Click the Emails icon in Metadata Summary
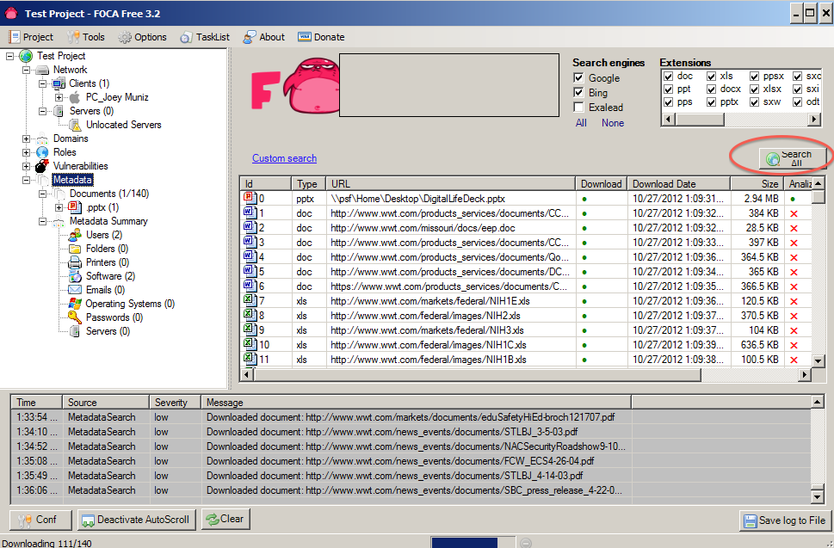This screenshot has width=834, height=548. 75,290
